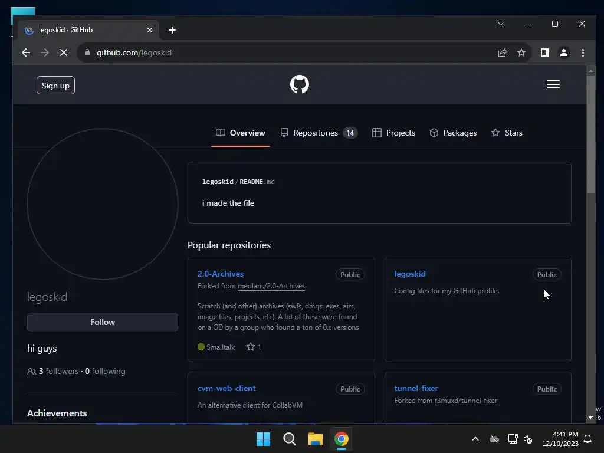Viewport: 604px width, 453px height.
Task: Open the notifications bell
Action: click(x=588, y=439)
